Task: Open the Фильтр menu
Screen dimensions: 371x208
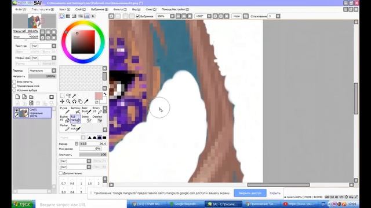Action: [120, 9]
